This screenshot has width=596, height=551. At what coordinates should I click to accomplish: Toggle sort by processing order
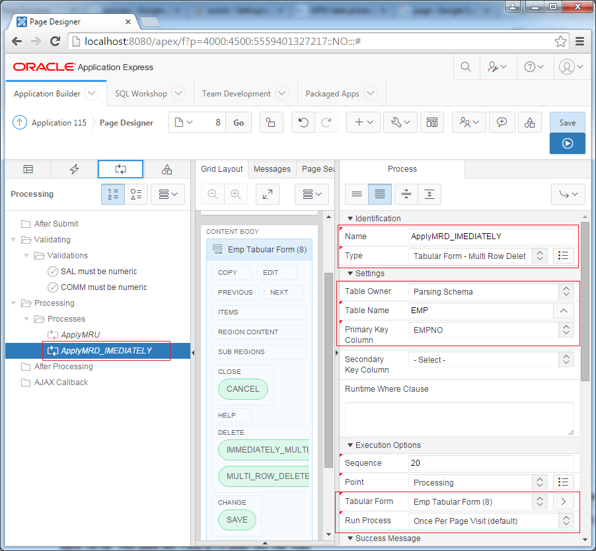tap(113, 194)
